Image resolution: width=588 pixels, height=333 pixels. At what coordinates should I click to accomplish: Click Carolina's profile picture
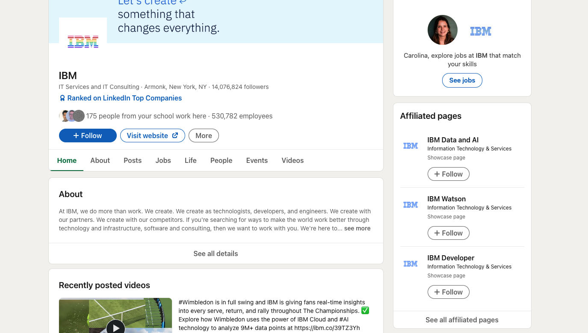click(443, 30)
